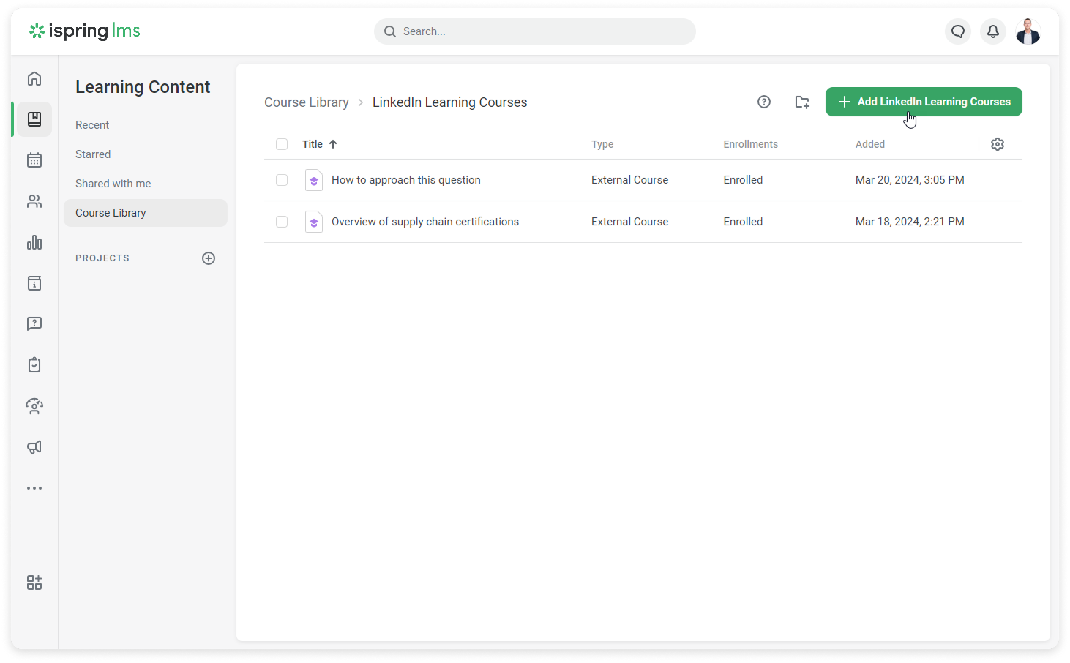Click Add LinkedIn Learning Courses button
This screenshot has width=1070, height=663.
click(x=924, y=102)
